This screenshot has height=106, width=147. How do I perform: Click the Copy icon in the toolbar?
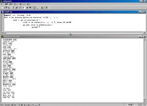click(31, 7)
